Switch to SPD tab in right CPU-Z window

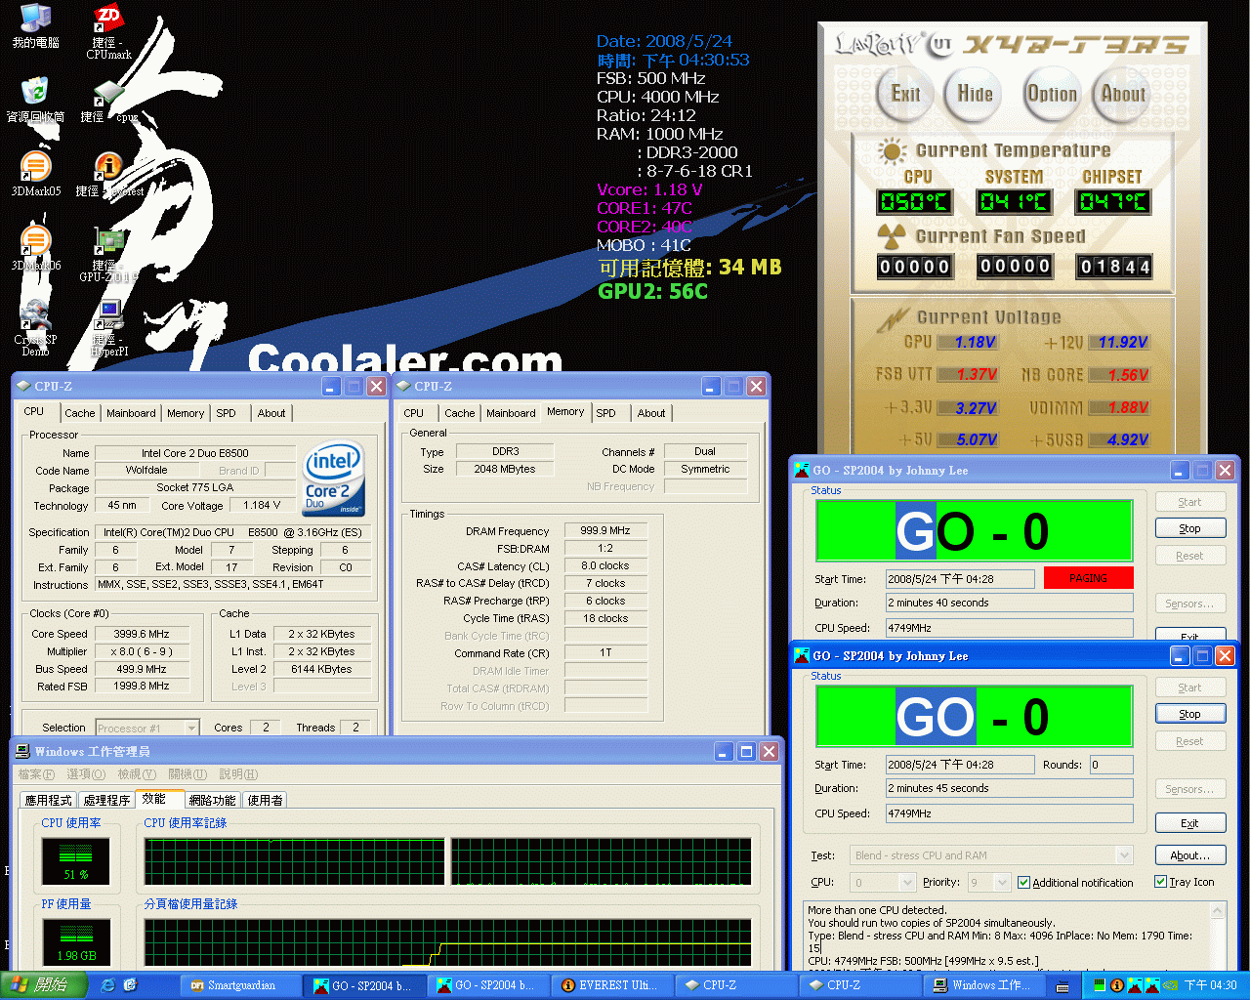[x=605, y=413]
